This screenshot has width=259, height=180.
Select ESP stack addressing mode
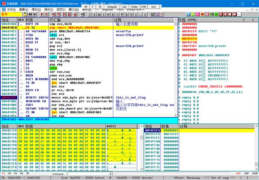[x=238, y=173]
